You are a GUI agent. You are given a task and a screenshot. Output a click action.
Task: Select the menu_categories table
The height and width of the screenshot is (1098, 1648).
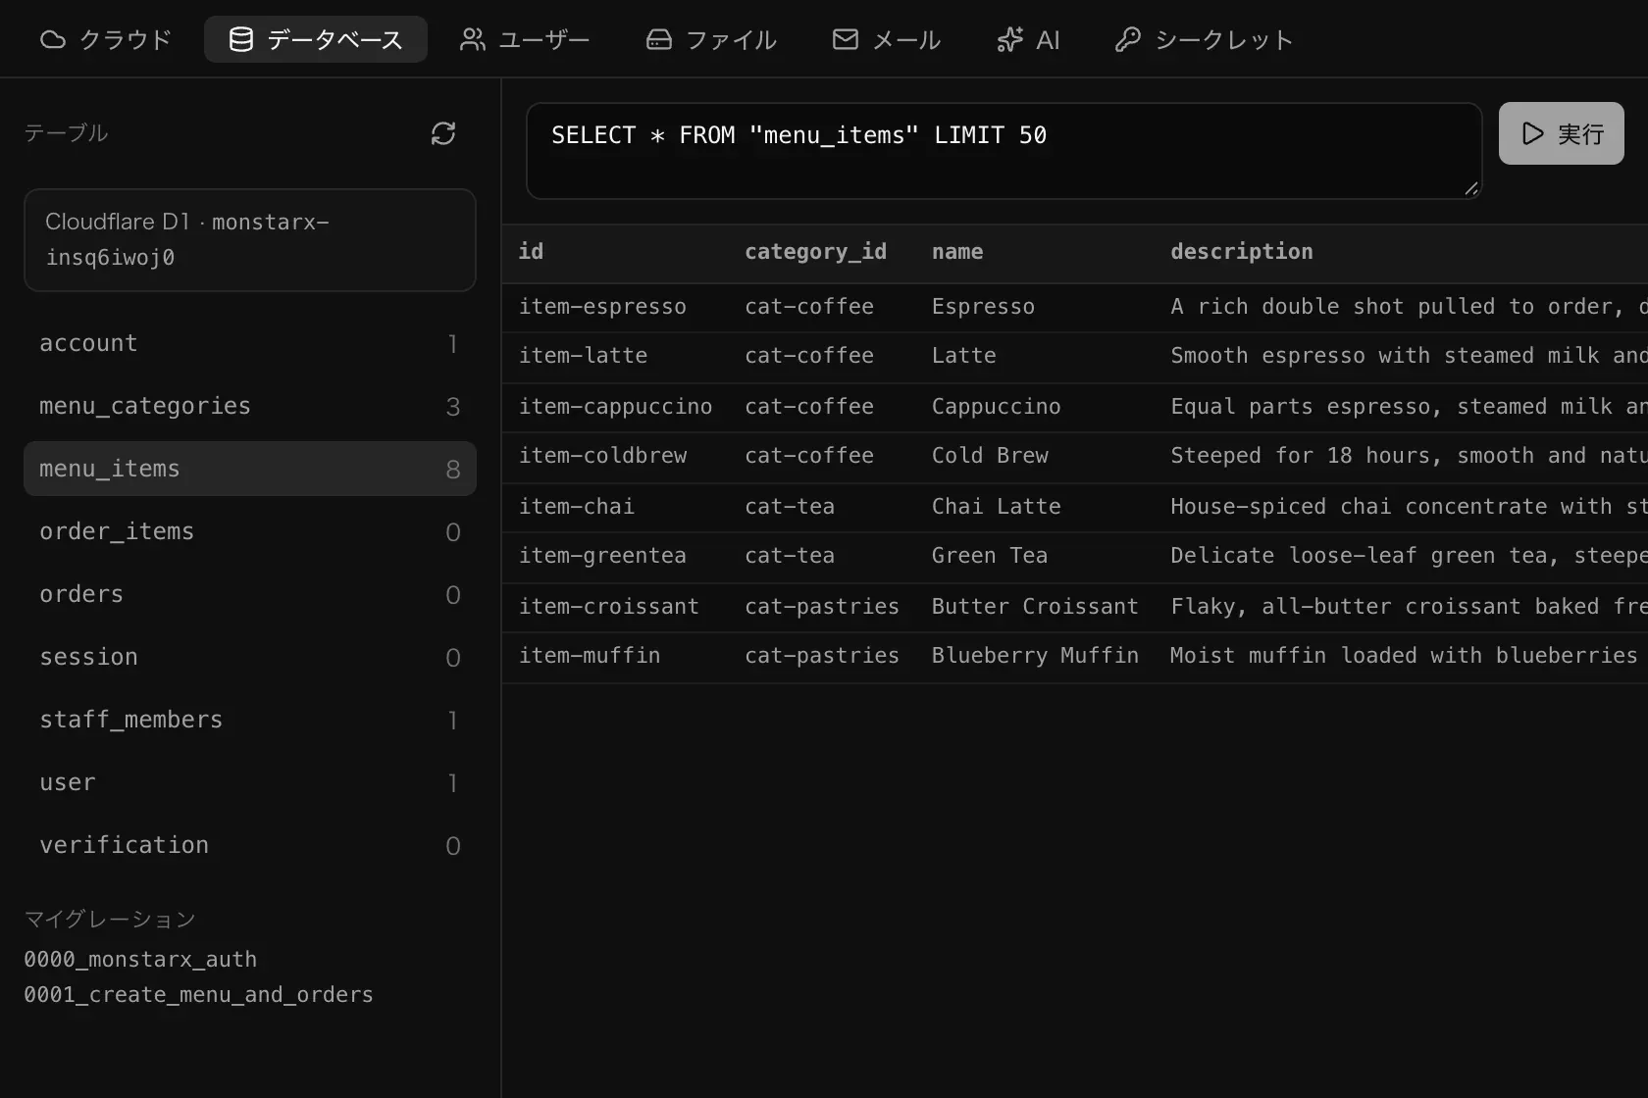250,406
